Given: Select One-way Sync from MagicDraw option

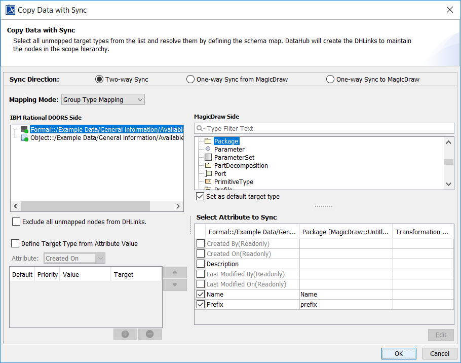Looking at the screenshot, I should coord(190,80).
